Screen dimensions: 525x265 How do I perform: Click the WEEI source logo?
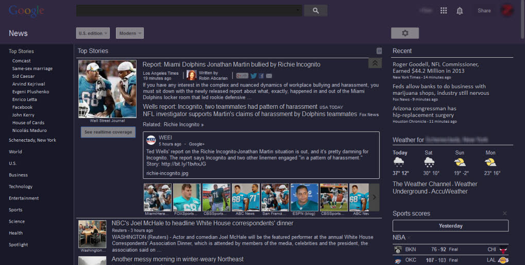151,140
